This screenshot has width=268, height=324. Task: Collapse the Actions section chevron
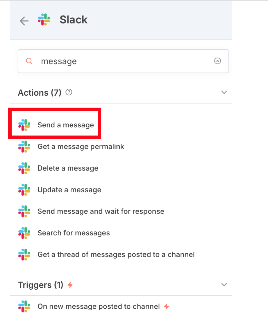pos(224,92)
